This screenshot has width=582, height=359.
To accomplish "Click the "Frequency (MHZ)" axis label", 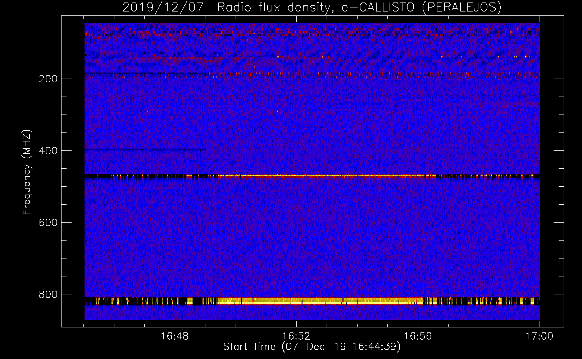I will coord(27,172).
